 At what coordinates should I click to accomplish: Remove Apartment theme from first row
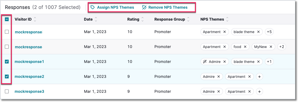tap(225, 32)
